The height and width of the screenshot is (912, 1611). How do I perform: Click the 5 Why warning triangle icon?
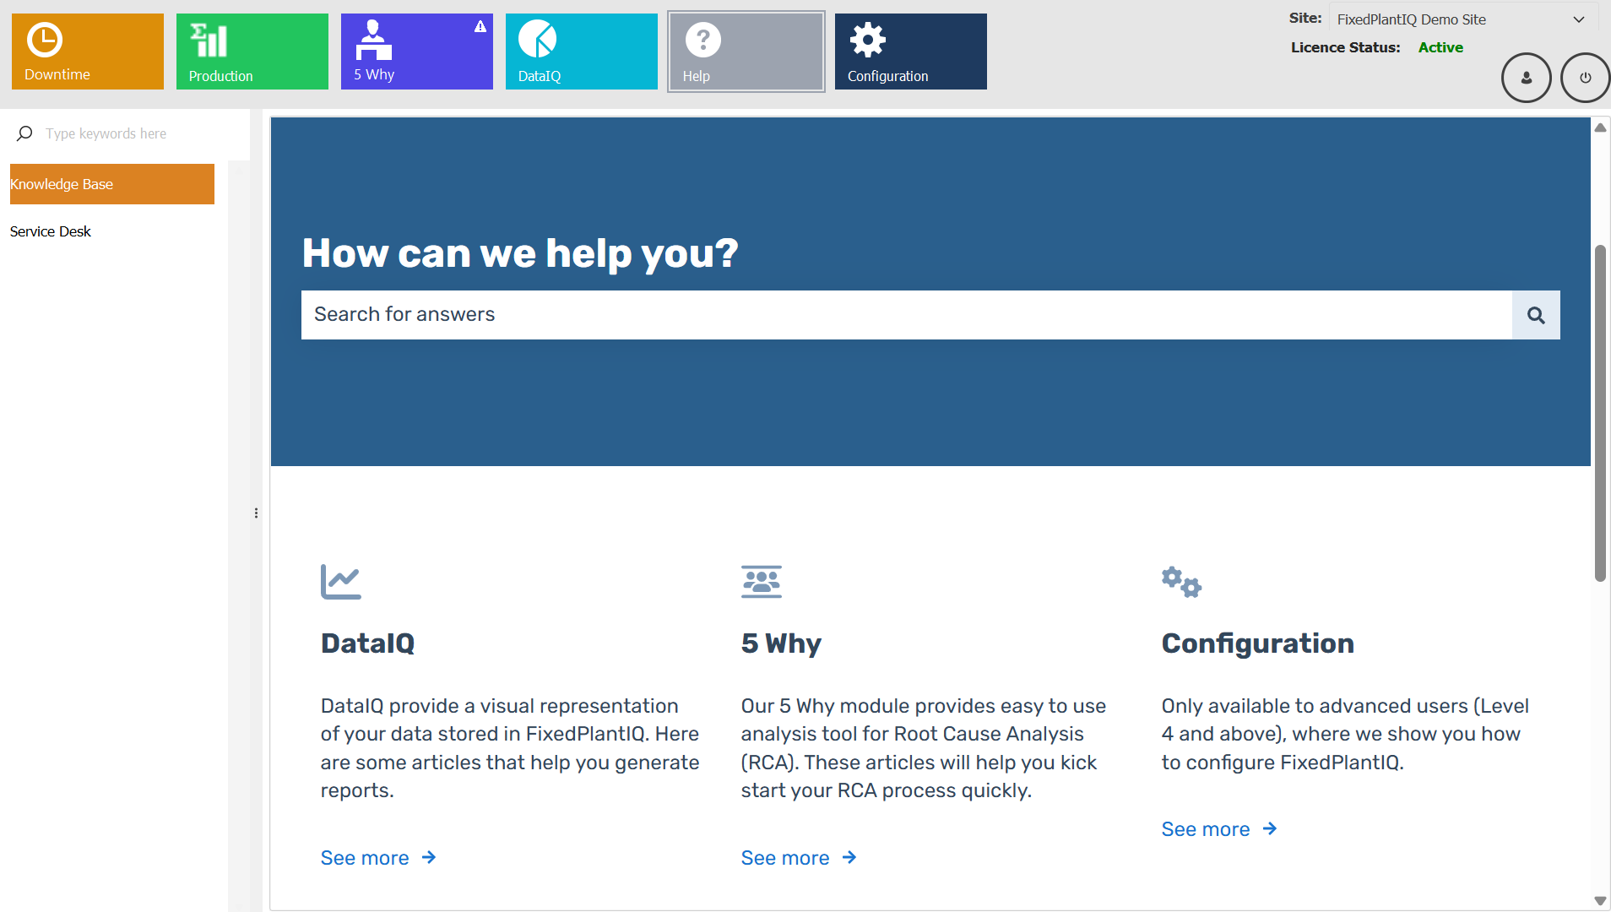(x=480, y=26)
